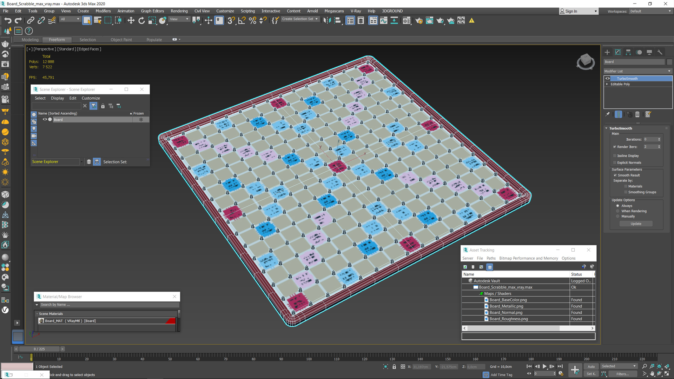This screenshot has height=379, width=674.
Task: Open the Hierarchy command panel tab
Action: [628, 52]
